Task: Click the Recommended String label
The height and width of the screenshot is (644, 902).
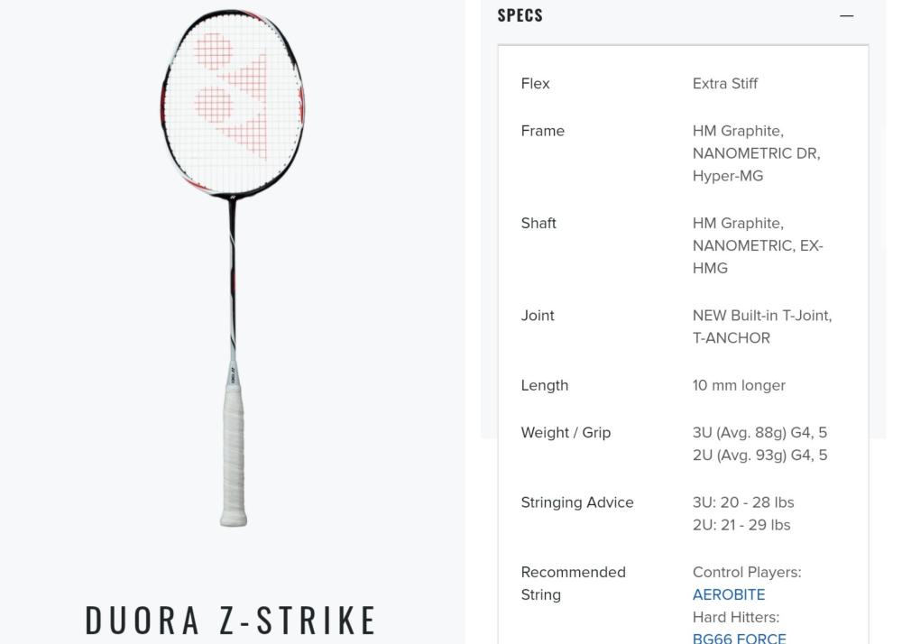Action: point(573,583)
